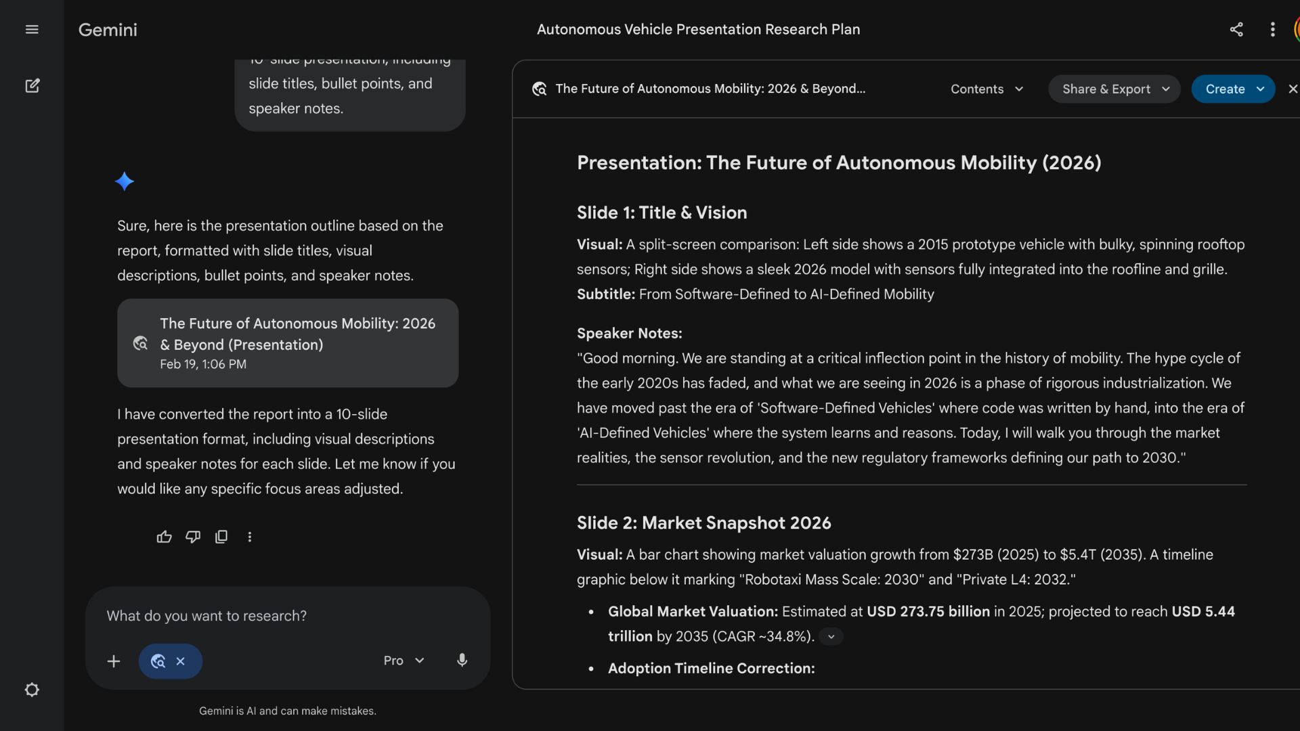Give the response a thumbs down

coord(193,537)
